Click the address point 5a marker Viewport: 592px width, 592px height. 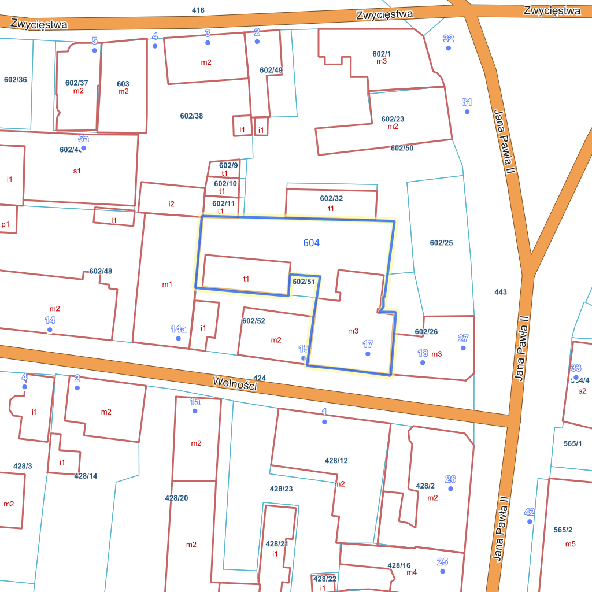pyautogui.click(x=83, y=148)
